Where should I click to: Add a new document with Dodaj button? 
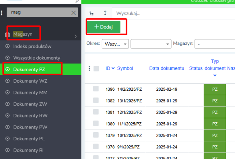(104, 27)
